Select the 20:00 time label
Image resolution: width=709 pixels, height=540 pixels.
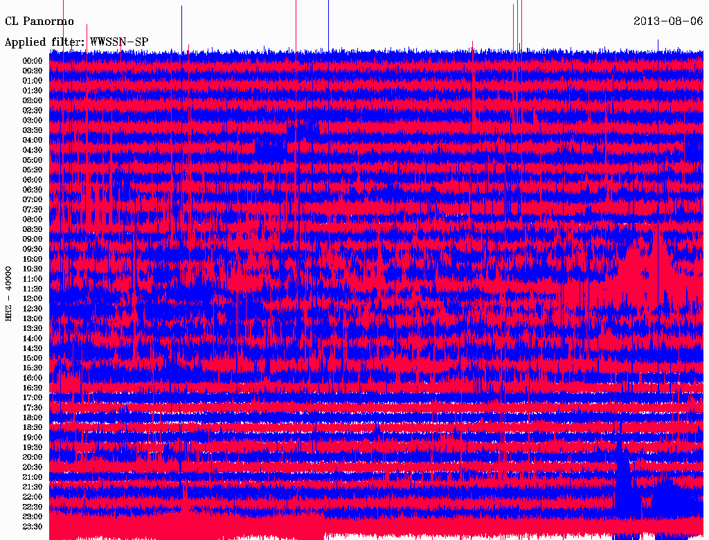33,457
